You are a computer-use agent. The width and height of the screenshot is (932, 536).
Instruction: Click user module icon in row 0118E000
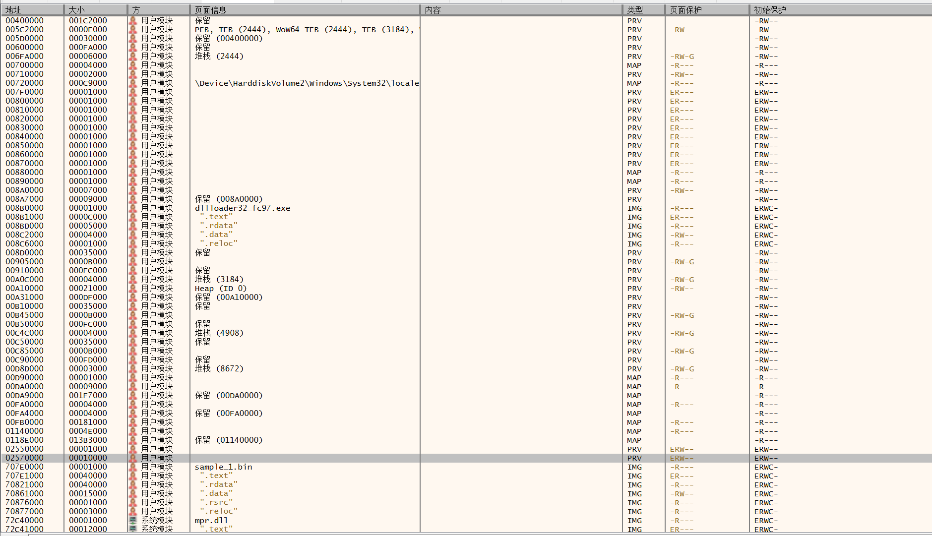133,440
